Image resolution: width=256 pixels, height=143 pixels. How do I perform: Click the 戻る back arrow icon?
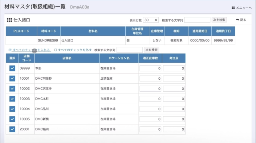tap(238, 20)
